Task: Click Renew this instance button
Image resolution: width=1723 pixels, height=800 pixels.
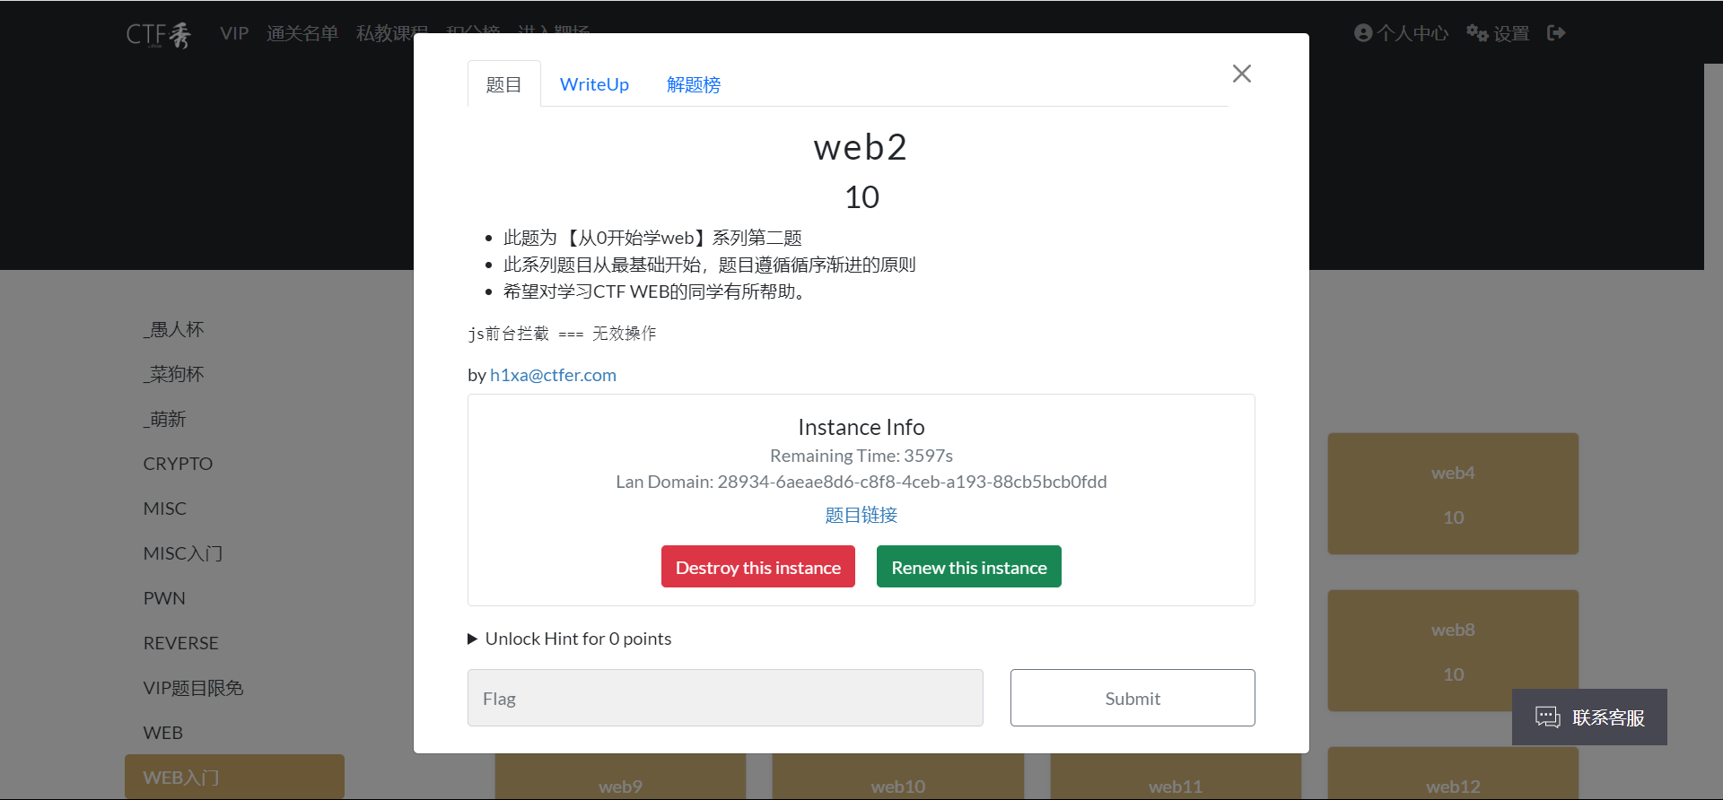Action: tap(969, 567)
